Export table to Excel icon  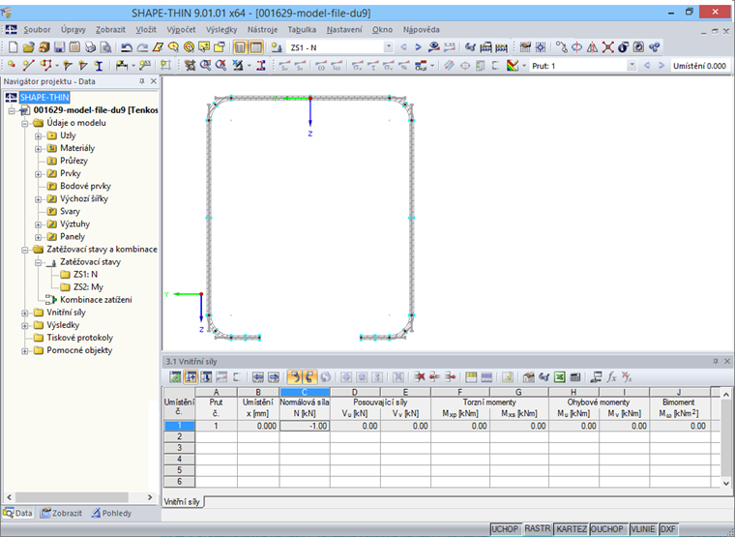point(560,376)
